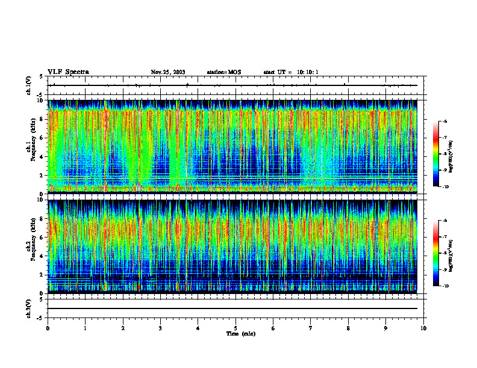Click the ch.1 spectrogram color scale bar
The height and width of the screenshot is (368, 477).
pyautogui.click(x=435, y=154)
